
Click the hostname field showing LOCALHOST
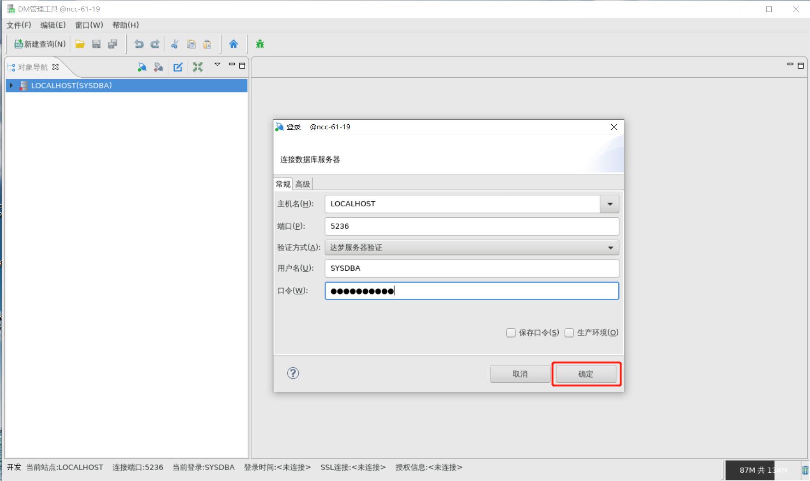pos(462,204)
